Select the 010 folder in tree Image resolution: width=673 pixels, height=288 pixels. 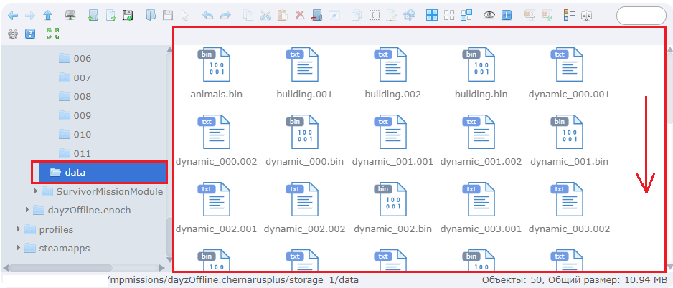(x=75, y=135)
